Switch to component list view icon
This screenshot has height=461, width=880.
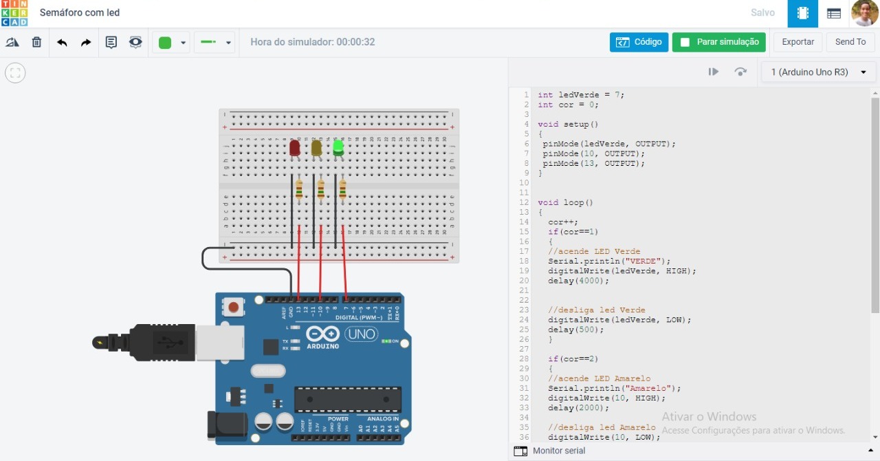tap(834, 13)
